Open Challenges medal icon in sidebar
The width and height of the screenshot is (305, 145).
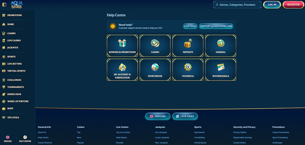(4, 80)
